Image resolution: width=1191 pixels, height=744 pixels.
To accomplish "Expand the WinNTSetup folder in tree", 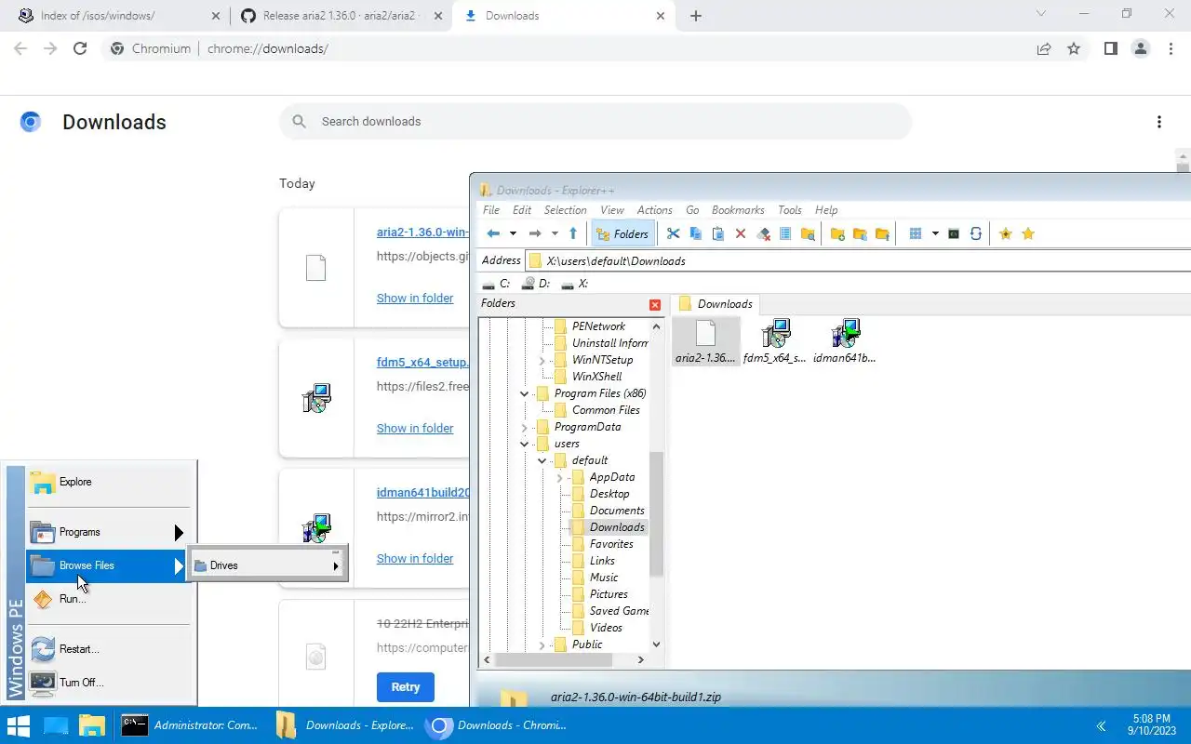I will click(x=542, y=360).
